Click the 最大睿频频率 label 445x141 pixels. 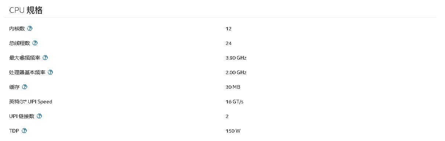point(25,58)
